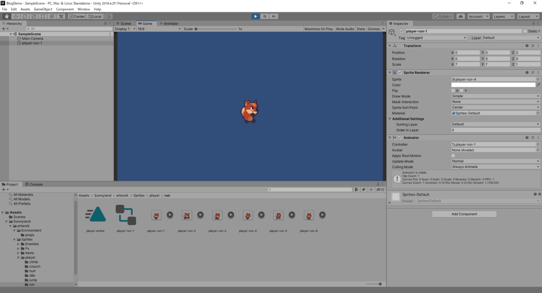Select the player-anime animation asset
542x293 pixels.
[95, 218]
